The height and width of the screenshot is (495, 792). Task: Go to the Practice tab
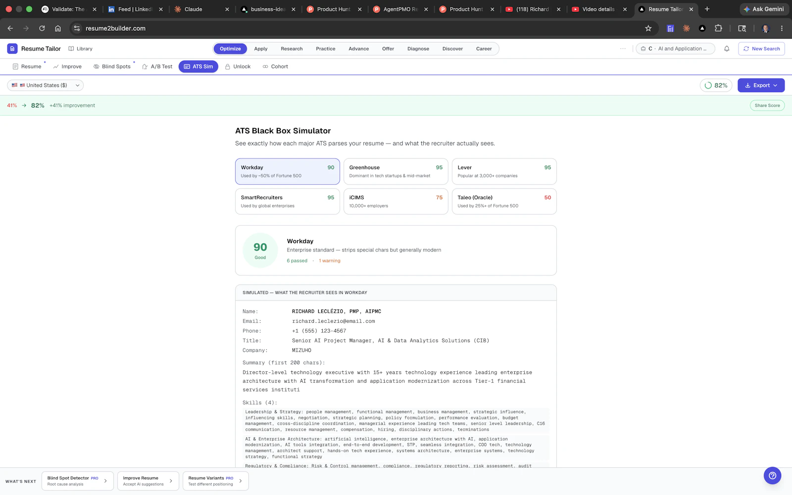click(x=326, y=49)
